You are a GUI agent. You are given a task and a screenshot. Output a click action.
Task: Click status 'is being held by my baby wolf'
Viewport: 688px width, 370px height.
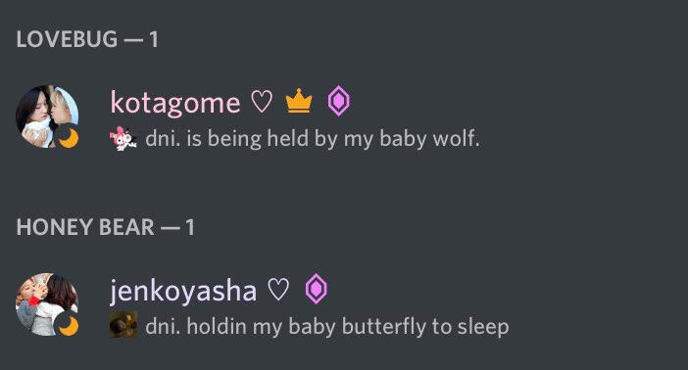[x=333, y=139]
